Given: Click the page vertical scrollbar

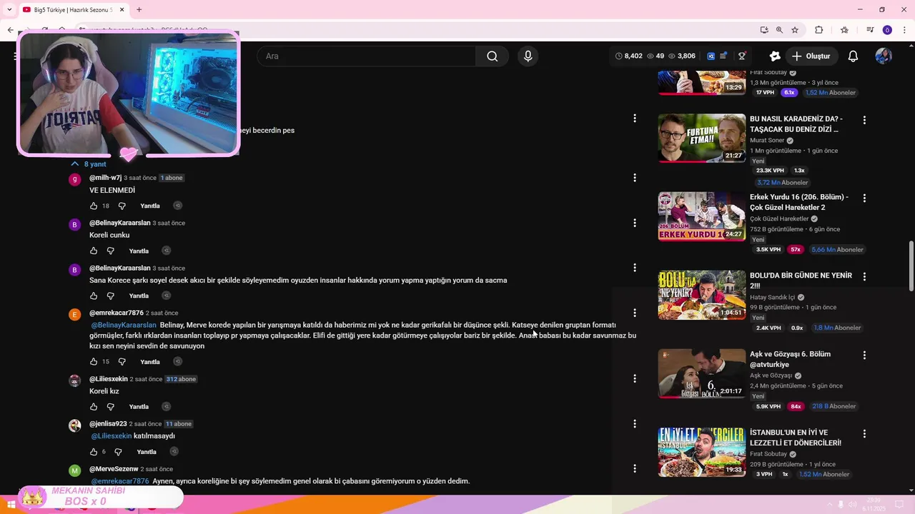Looking at the screenshot, I should coord(911,266).
